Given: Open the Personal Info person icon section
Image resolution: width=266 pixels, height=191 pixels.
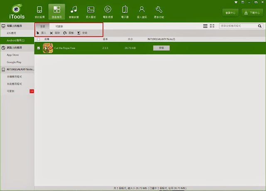Looking at the screenshot, I should (142, 12).
